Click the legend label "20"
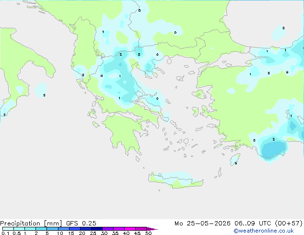Viewport: 304px width, 235px height. (x=82, y=233)
